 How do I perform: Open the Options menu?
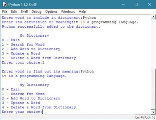point(51,12)
